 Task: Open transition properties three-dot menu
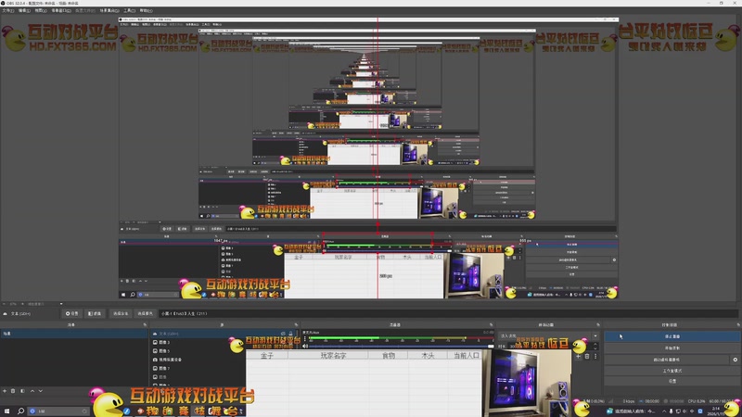tap(595, 356)
